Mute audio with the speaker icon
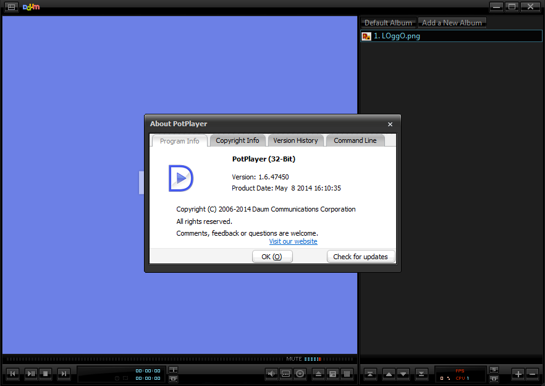The height and width of the screenshot is (386, 545). pyautogui.click(x=271, y=374)
